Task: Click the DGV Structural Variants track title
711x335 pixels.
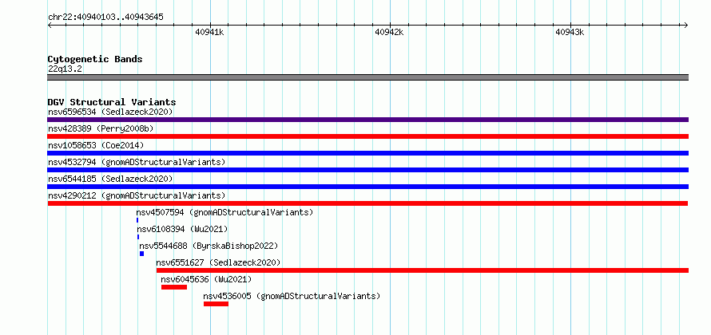Action: (x=112, y=102)
